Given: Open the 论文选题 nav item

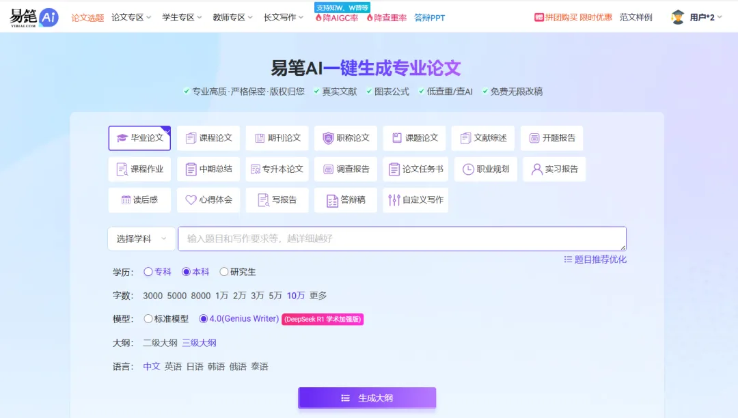Looking at the screenshot, I should pyautogui.click(x=87, y=18).
